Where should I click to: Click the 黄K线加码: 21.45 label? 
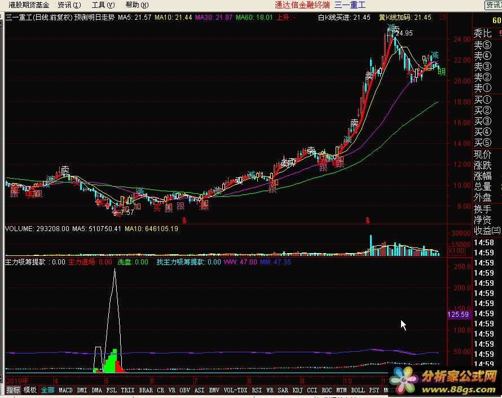tap(405, 17)
